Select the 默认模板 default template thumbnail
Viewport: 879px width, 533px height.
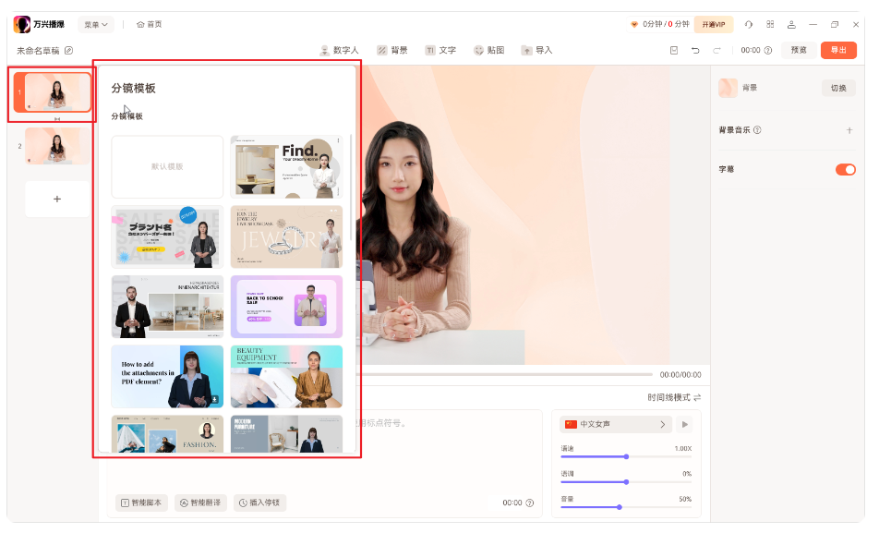(x=166, y=164)
